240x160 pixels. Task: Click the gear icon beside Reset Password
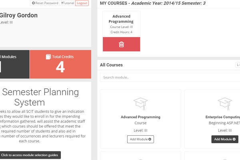point(34,3)
